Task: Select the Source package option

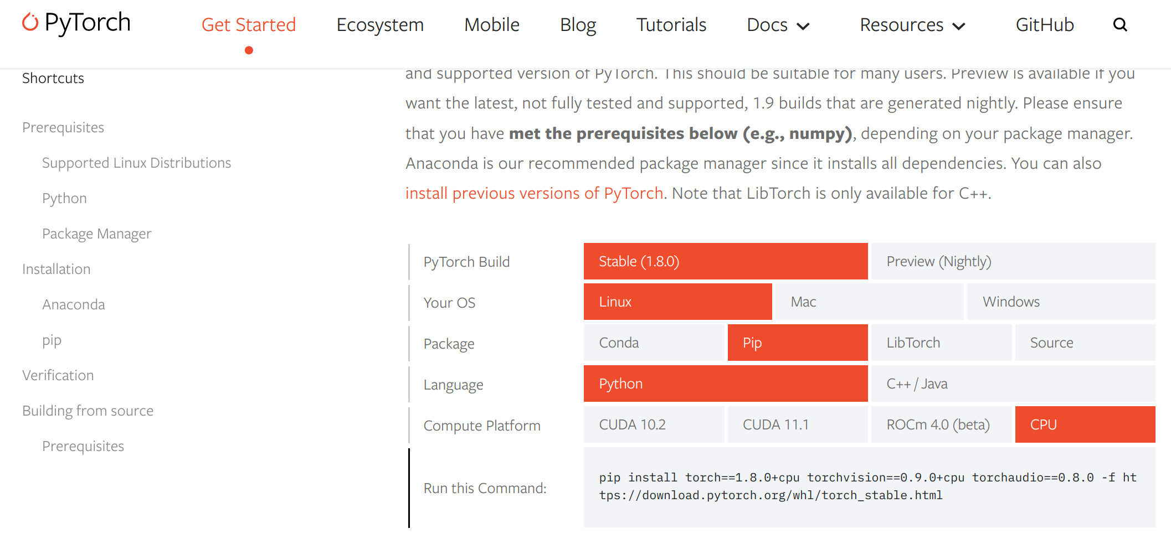Action: pyautogui.click(x=1085, y=343)
